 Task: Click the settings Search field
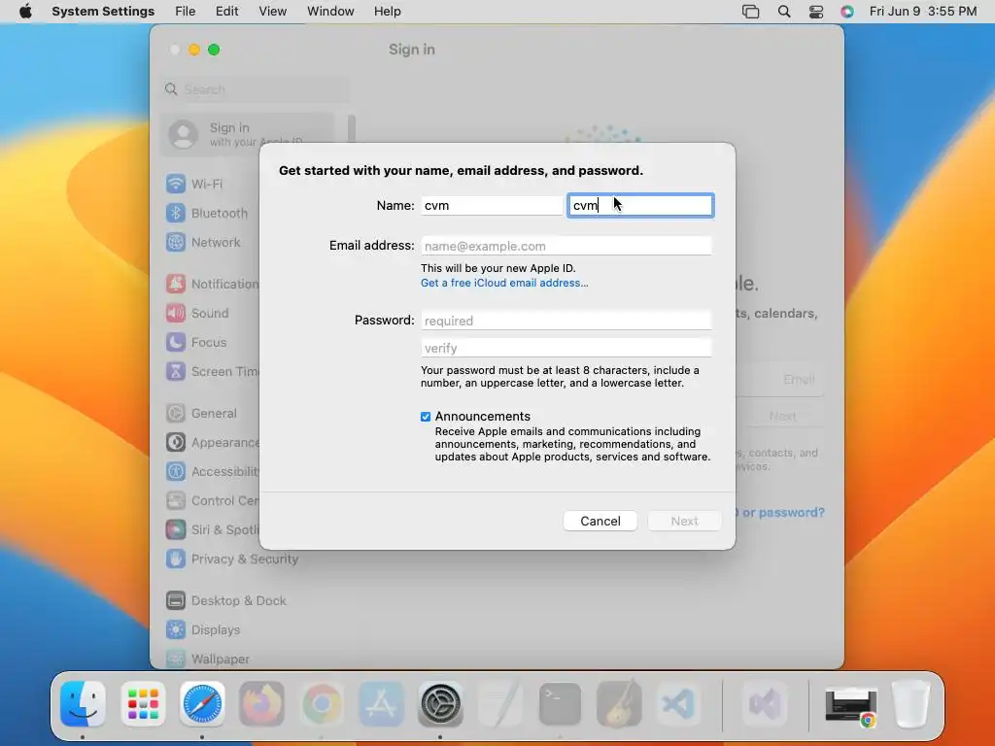pyautogui.click(x=256, y=89)
